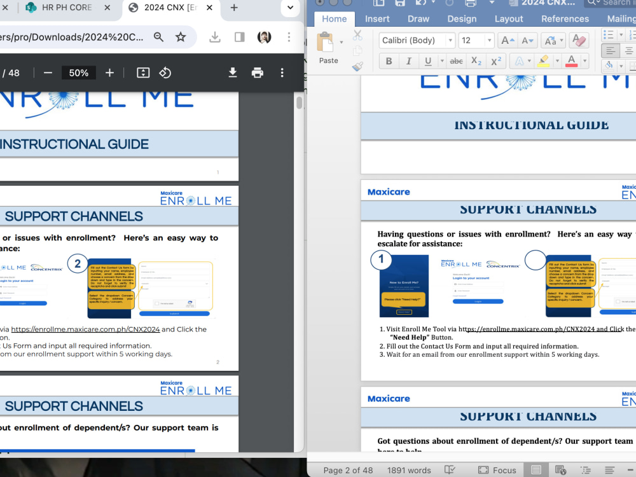Rotate the PDF counterclockwise
Viewport: 636px width, 477px height.
coord(165,73)
